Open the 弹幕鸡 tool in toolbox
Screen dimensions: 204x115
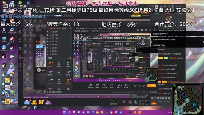click(x=59, y=81)
